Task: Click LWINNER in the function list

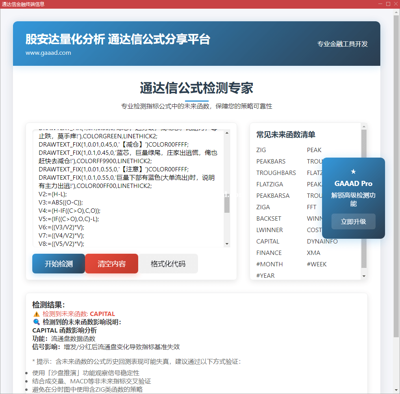Action: click(x=269, y=230)
